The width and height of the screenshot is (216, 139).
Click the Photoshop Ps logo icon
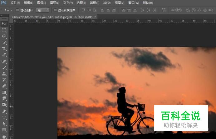coord(3,2)
